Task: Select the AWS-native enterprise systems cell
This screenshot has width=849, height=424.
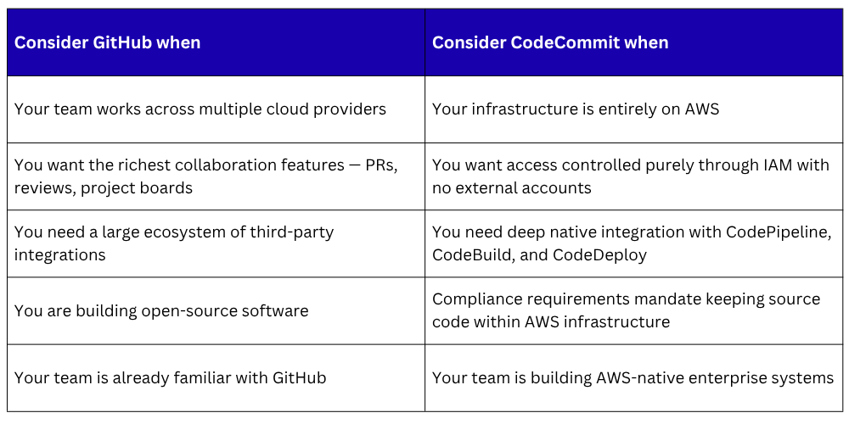Action: click(633, 377)
